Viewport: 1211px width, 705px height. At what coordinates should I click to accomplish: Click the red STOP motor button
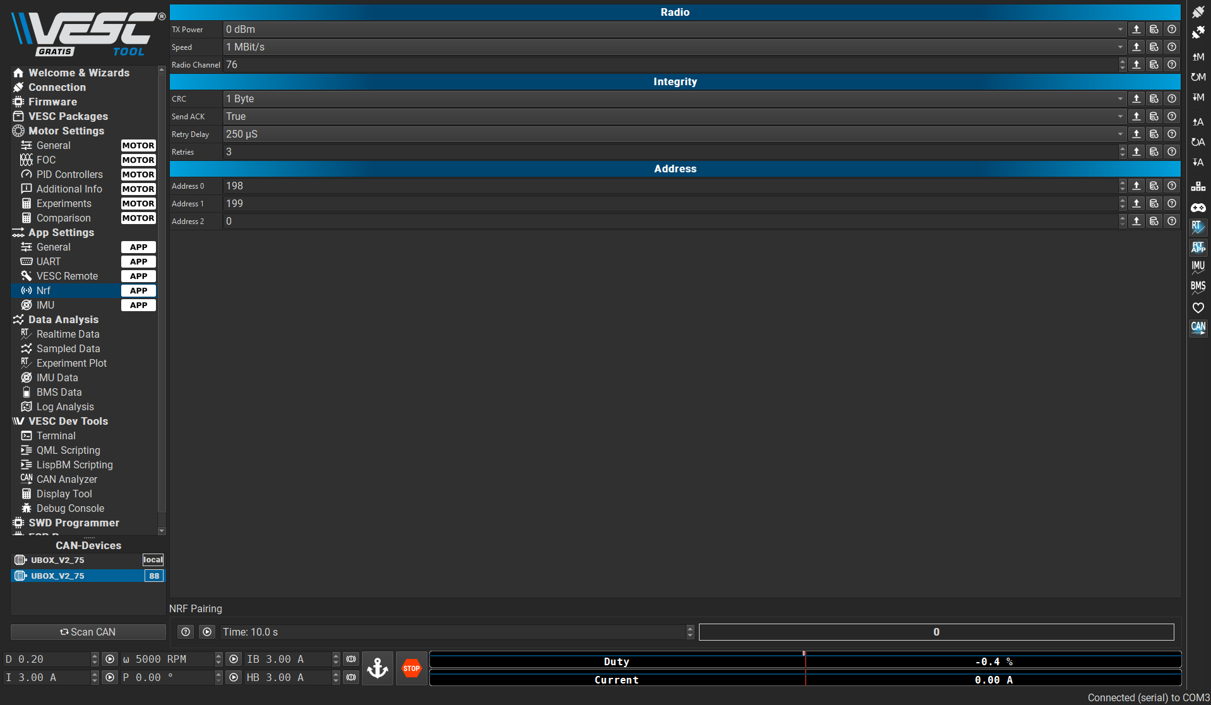411,668
